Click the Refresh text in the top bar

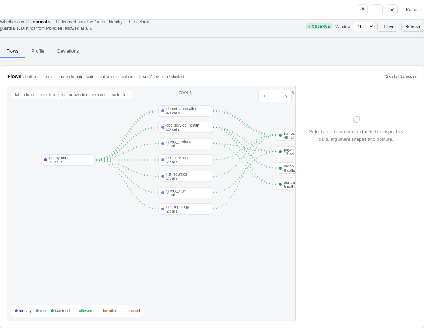pos(413,10)
